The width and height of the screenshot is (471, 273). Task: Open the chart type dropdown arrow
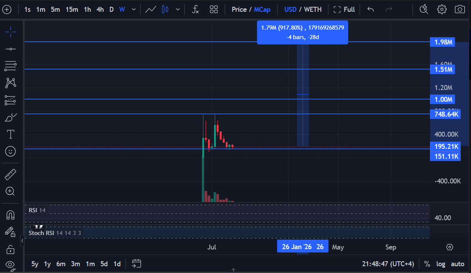[x=177, y=9]
